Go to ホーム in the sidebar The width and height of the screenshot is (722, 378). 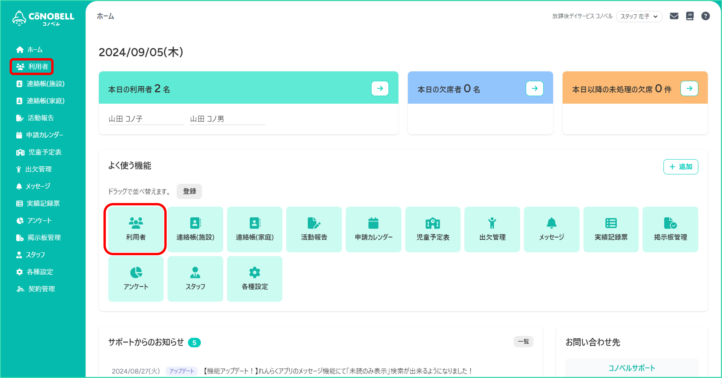coord(29,50)
